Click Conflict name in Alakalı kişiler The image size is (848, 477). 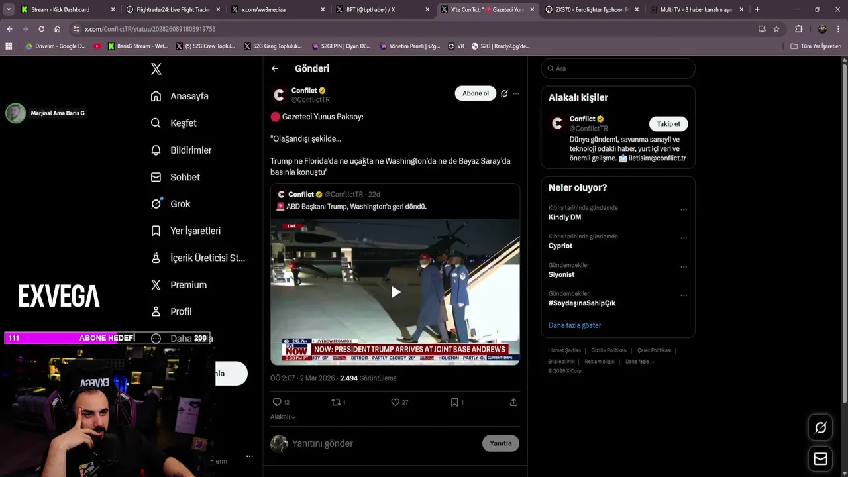pos(582,119)
